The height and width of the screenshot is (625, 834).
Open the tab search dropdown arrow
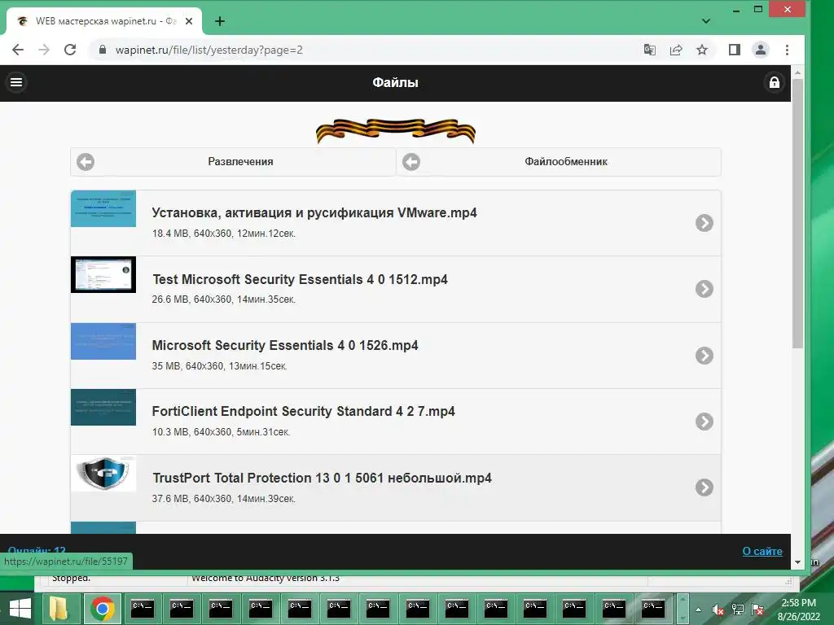tap(706, 21)
